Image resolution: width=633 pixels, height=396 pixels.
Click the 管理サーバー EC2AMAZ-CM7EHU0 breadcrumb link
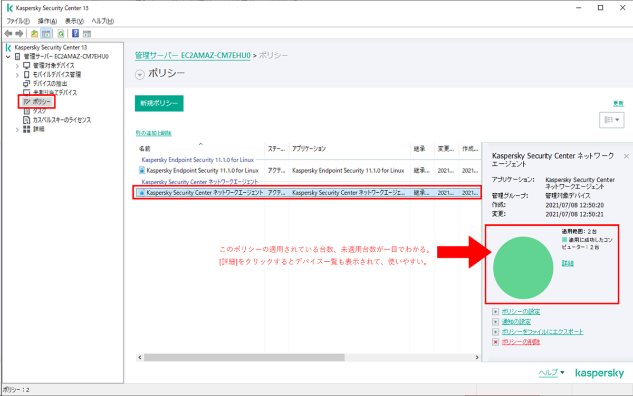pos(193,55)
